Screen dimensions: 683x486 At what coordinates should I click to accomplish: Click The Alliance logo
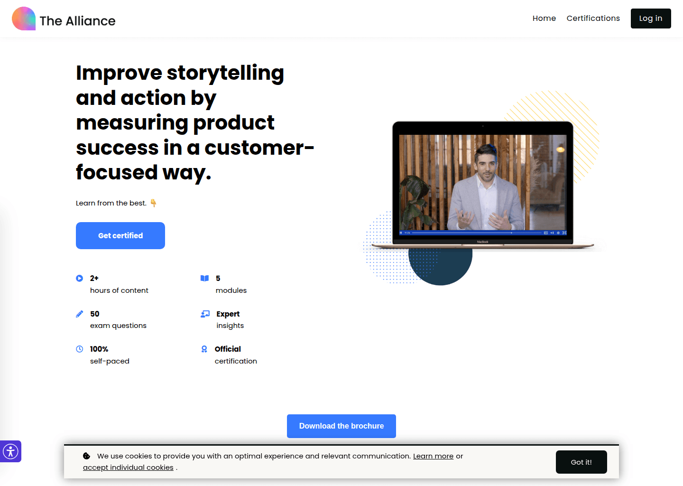coord(63,19)
